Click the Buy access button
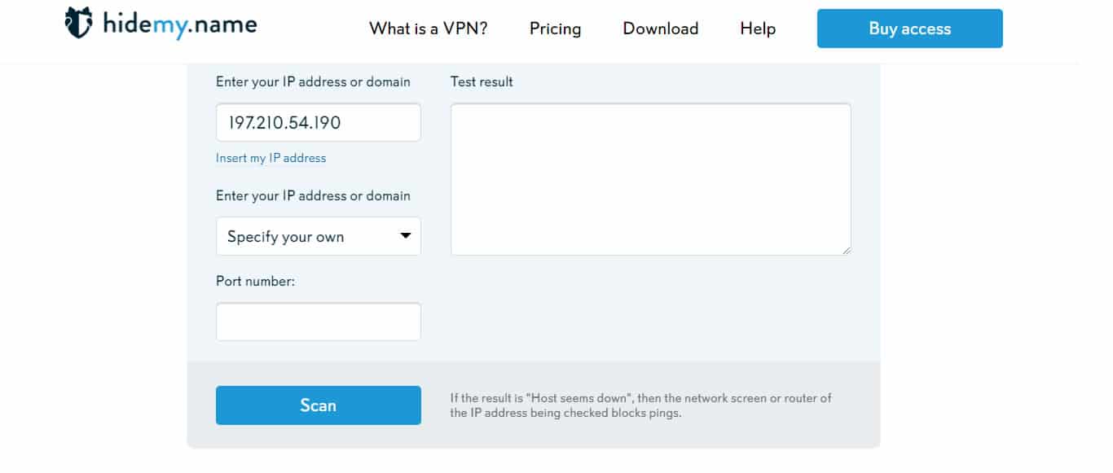This screenshot has height=473, width=1113. point(910,28)
